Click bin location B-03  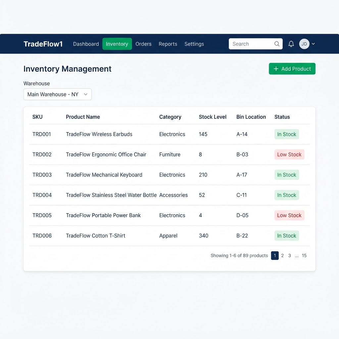242,155
